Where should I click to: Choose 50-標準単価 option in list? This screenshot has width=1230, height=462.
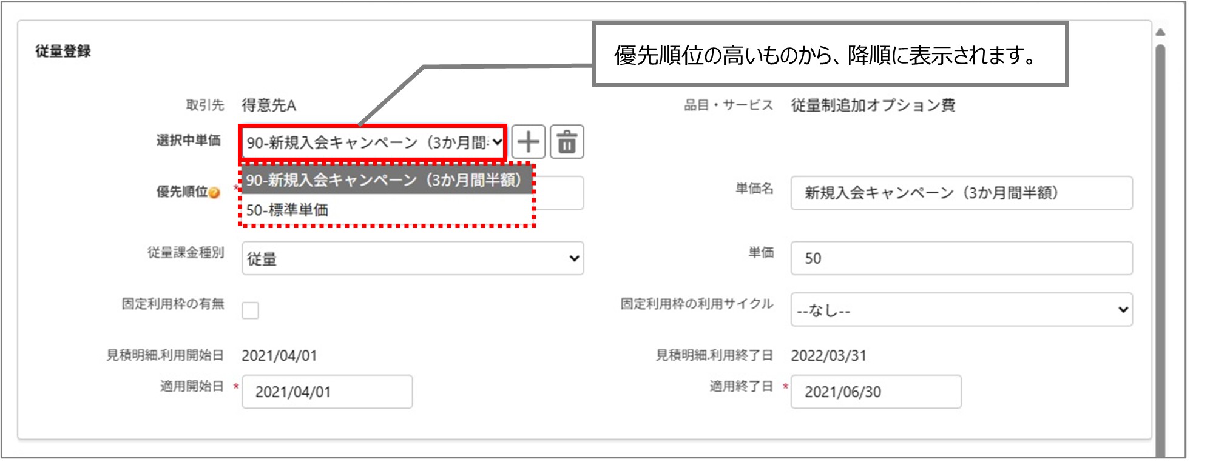tap(387, 210)
